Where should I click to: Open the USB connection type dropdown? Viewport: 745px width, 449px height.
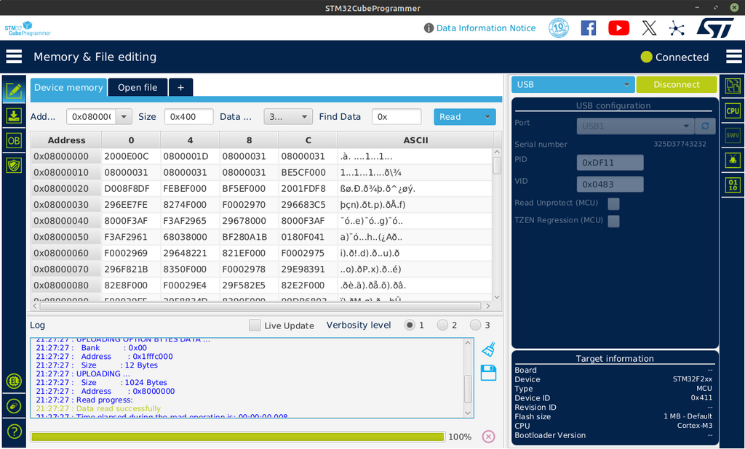click(x=573, y=84)
